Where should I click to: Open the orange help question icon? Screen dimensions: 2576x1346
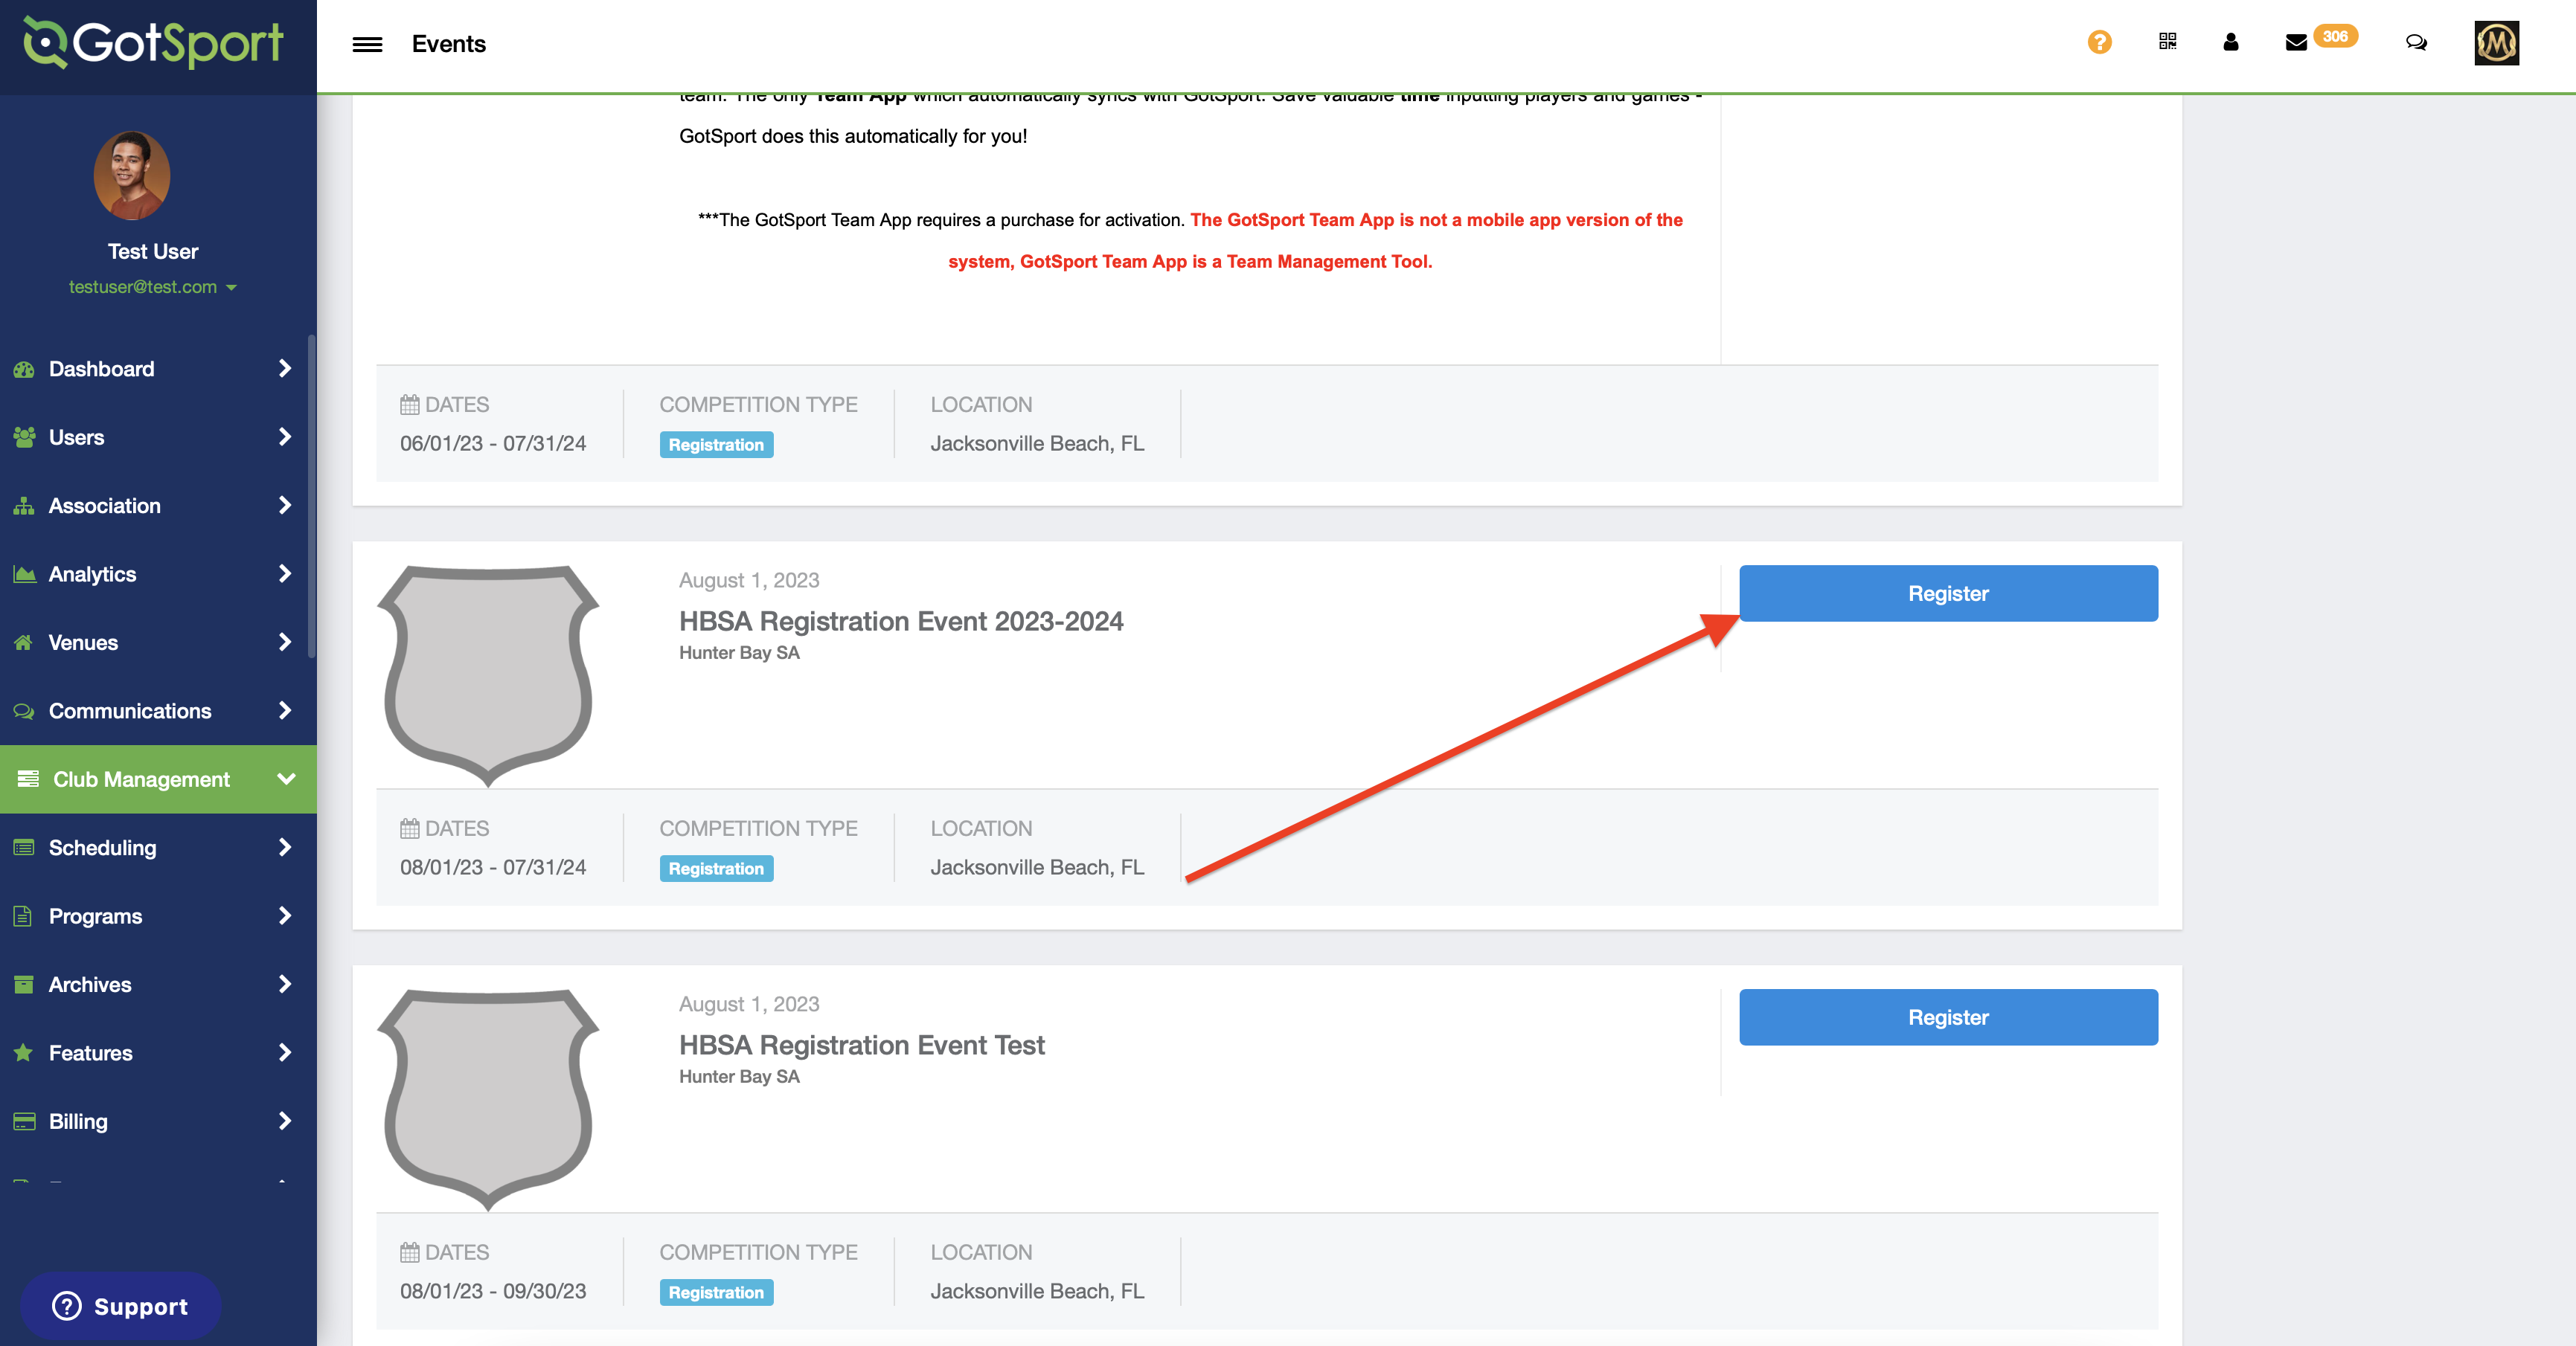pyautogui.click(x=2099, y=42)
